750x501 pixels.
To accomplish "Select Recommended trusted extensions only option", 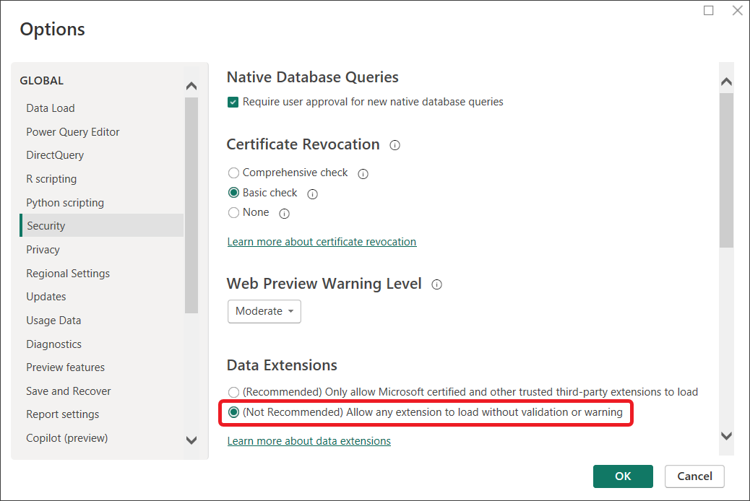I will 233,392.
